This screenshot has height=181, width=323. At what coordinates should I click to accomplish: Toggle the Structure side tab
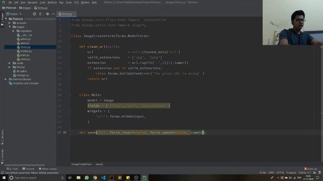(x=2, y=137)
